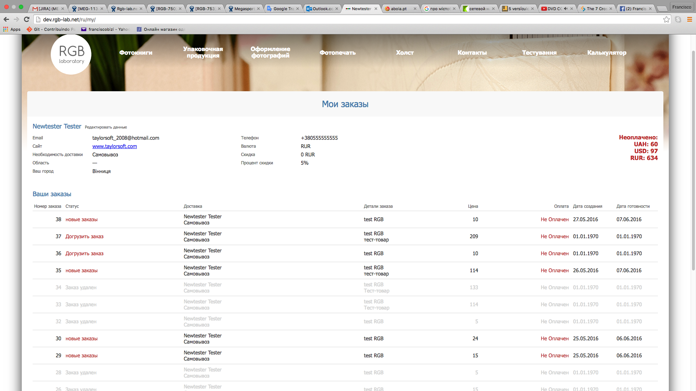Click the bookmark star icon
Image resolution: width=696 pixels, height=391 pixels.
click(666, 20)
